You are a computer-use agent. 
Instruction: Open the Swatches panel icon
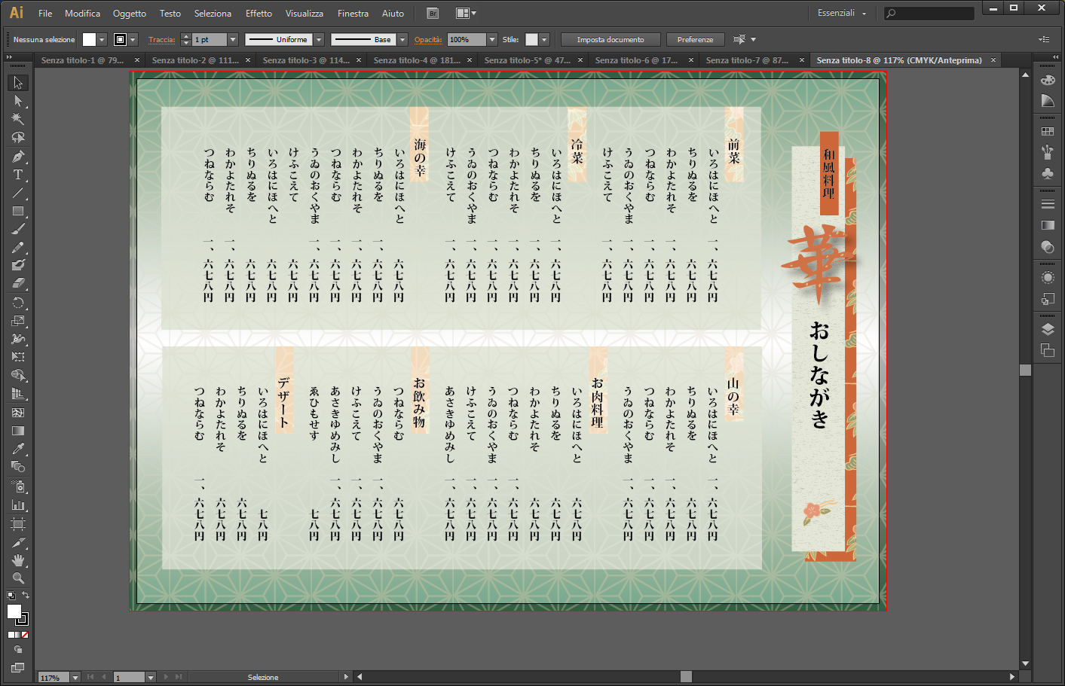point(1048,131)
